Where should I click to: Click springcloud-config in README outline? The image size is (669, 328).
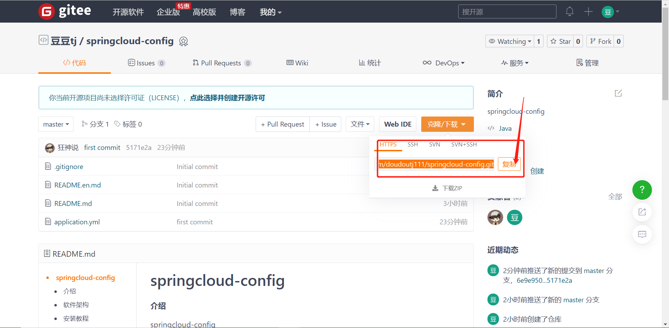(x=85, y=278)
